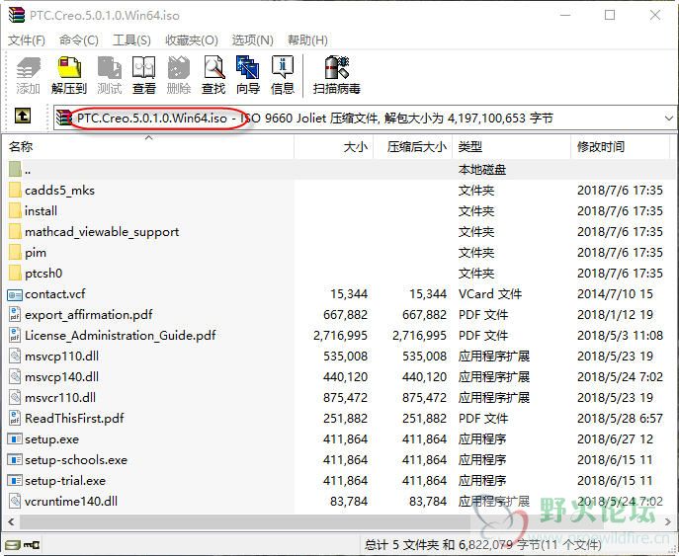
Task: Select the mathcad_viewable_support folder icon
Action: click(15, 232)
